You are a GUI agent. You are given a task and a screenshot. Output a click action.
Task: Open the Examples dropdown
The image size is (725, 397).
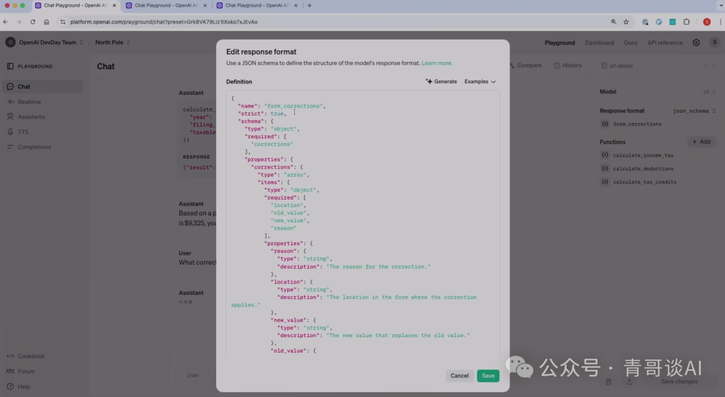coord(480,82)
